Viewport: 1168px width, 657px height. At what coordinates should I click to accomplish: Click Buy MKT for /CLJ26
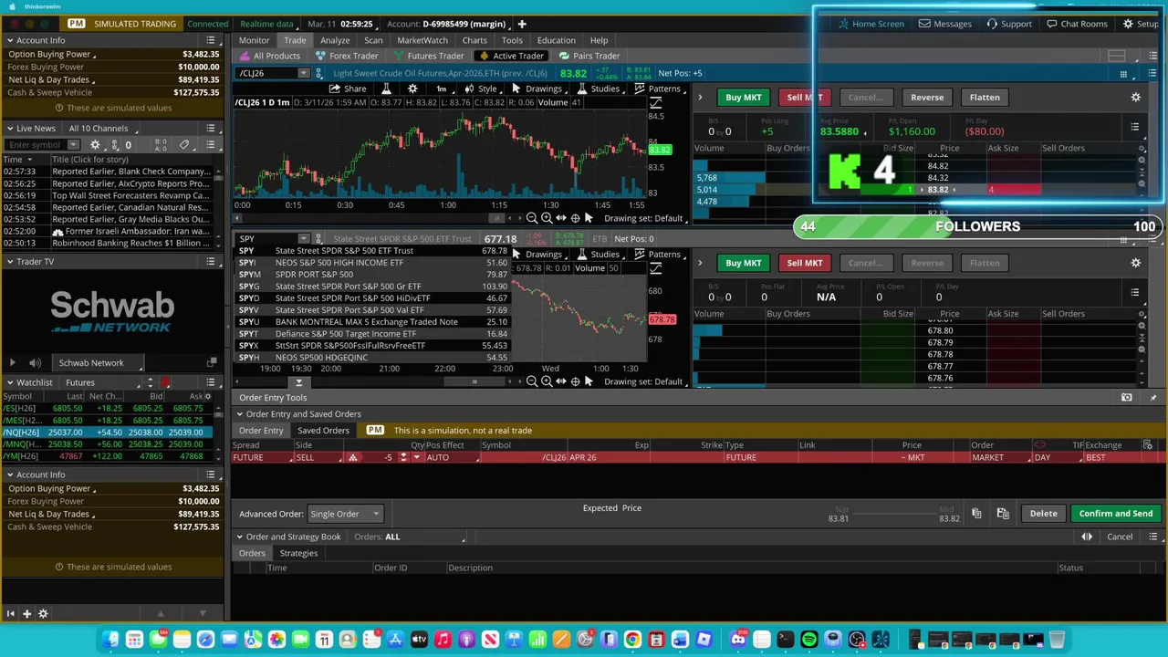(743, 97)
